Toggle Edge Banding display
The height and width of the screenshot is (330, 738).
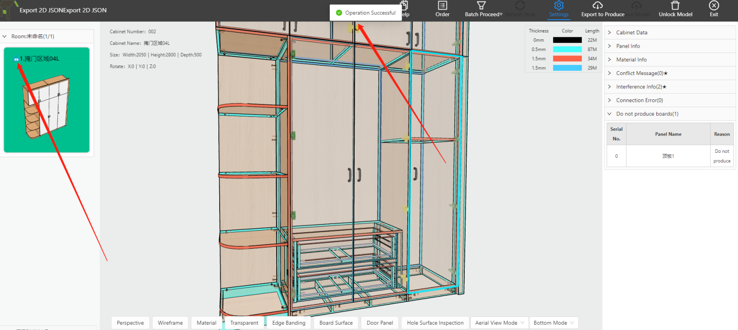tap(289, 323)
